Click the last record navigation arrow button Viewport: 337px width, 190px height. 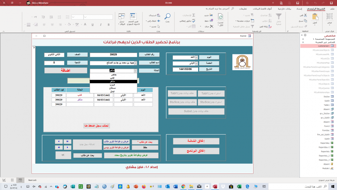(59, 147)
